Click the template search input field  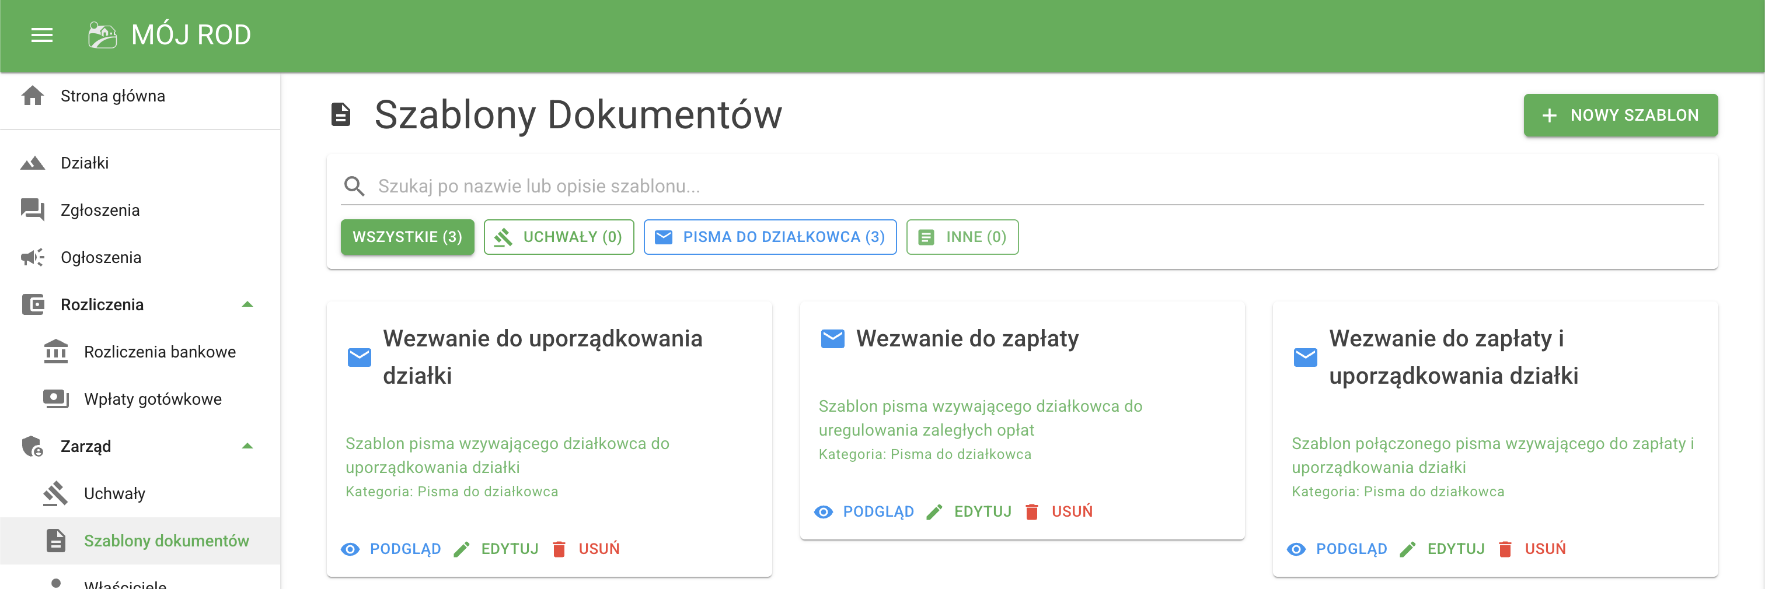point(822,185)
